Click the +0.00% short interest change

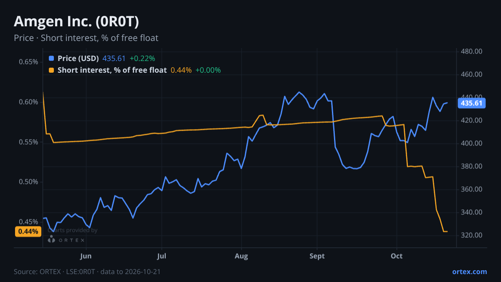tap(208, 70)
